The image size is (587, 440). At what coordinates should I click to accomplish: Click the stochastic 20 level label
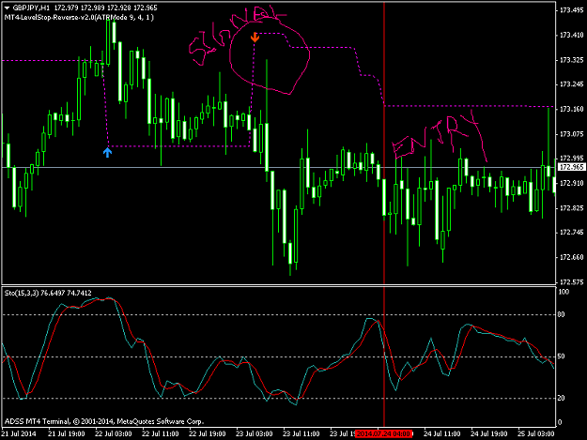point(561,398)
